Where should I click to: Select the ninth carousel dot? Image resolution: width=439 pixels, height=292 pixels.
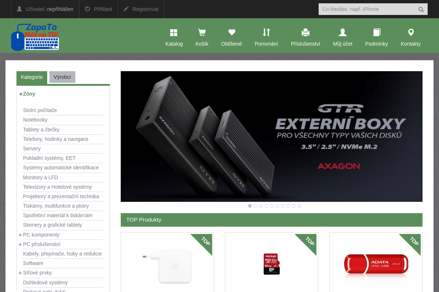coord(294,206)
